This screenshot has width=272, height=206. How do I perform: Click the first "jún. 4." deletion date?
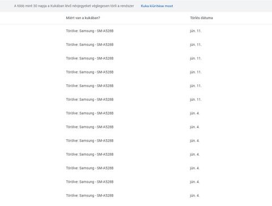tap(194, 113)
